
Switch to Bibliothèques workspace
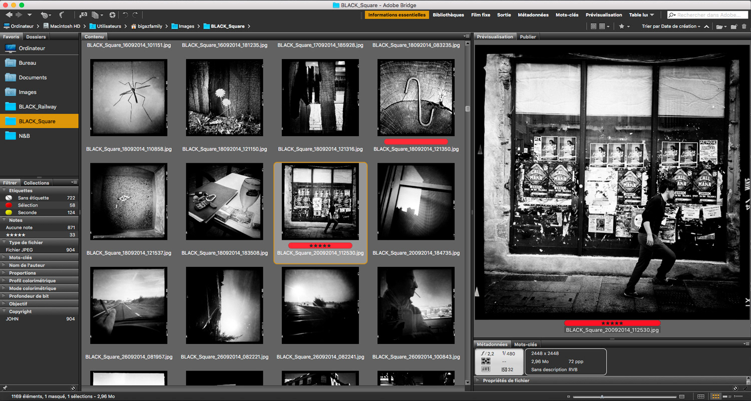point(448,15)
